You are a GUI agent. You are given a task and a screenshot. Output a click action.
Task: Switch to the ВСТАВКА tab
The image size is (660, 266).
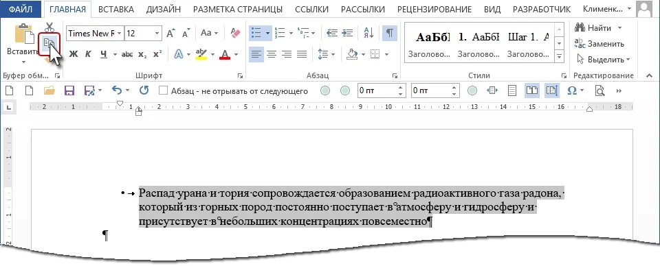pyautogui.click(x=116, y=9)
